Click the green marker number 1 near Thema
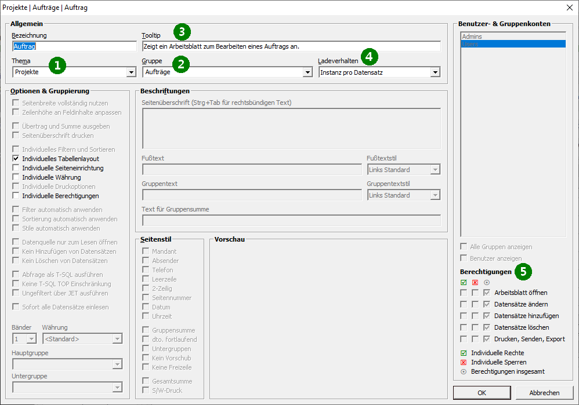579x405 pixels. coord(56,65)
